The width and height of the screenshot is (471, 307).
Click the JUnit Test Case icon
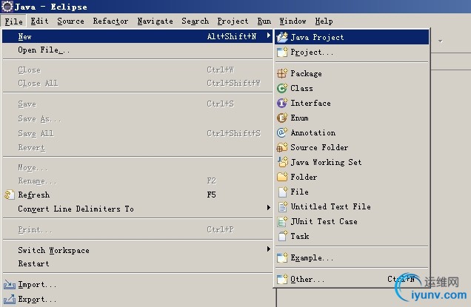(x=282, y=221)
